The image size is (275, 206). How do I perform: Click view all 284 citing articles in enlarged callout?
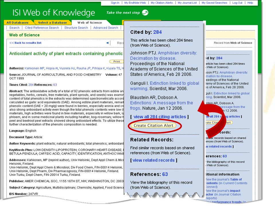[x=160, y=117]
